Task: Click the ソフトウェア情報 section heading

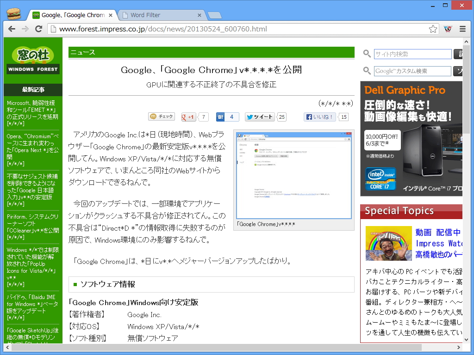Action: (211, 284)
